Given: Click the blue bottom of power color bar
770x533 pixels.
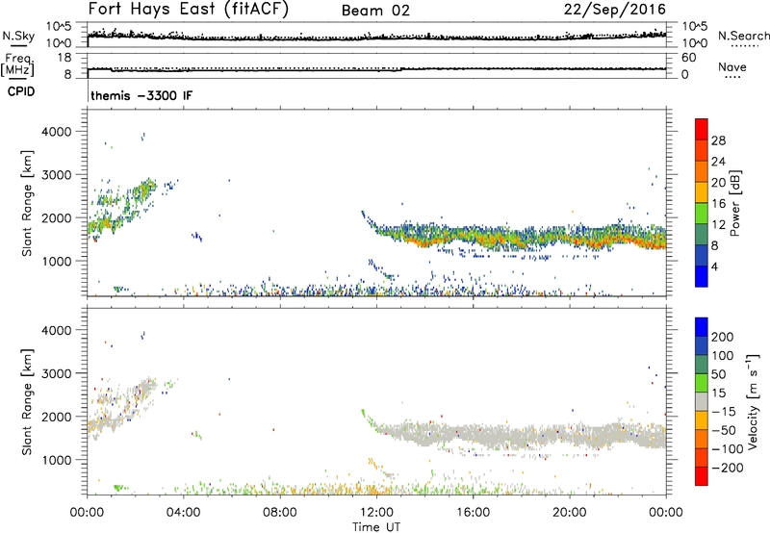Looking at the screenshot, I should pyautogui.click(x=702, y=276).
